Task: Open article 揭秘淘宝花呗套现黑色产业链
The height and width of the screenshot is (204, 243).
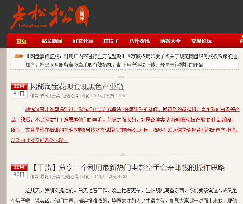Action: [x=77, y=86]
